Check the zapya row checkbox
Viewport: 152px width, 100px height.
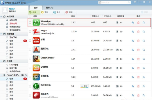coord(30,32)
